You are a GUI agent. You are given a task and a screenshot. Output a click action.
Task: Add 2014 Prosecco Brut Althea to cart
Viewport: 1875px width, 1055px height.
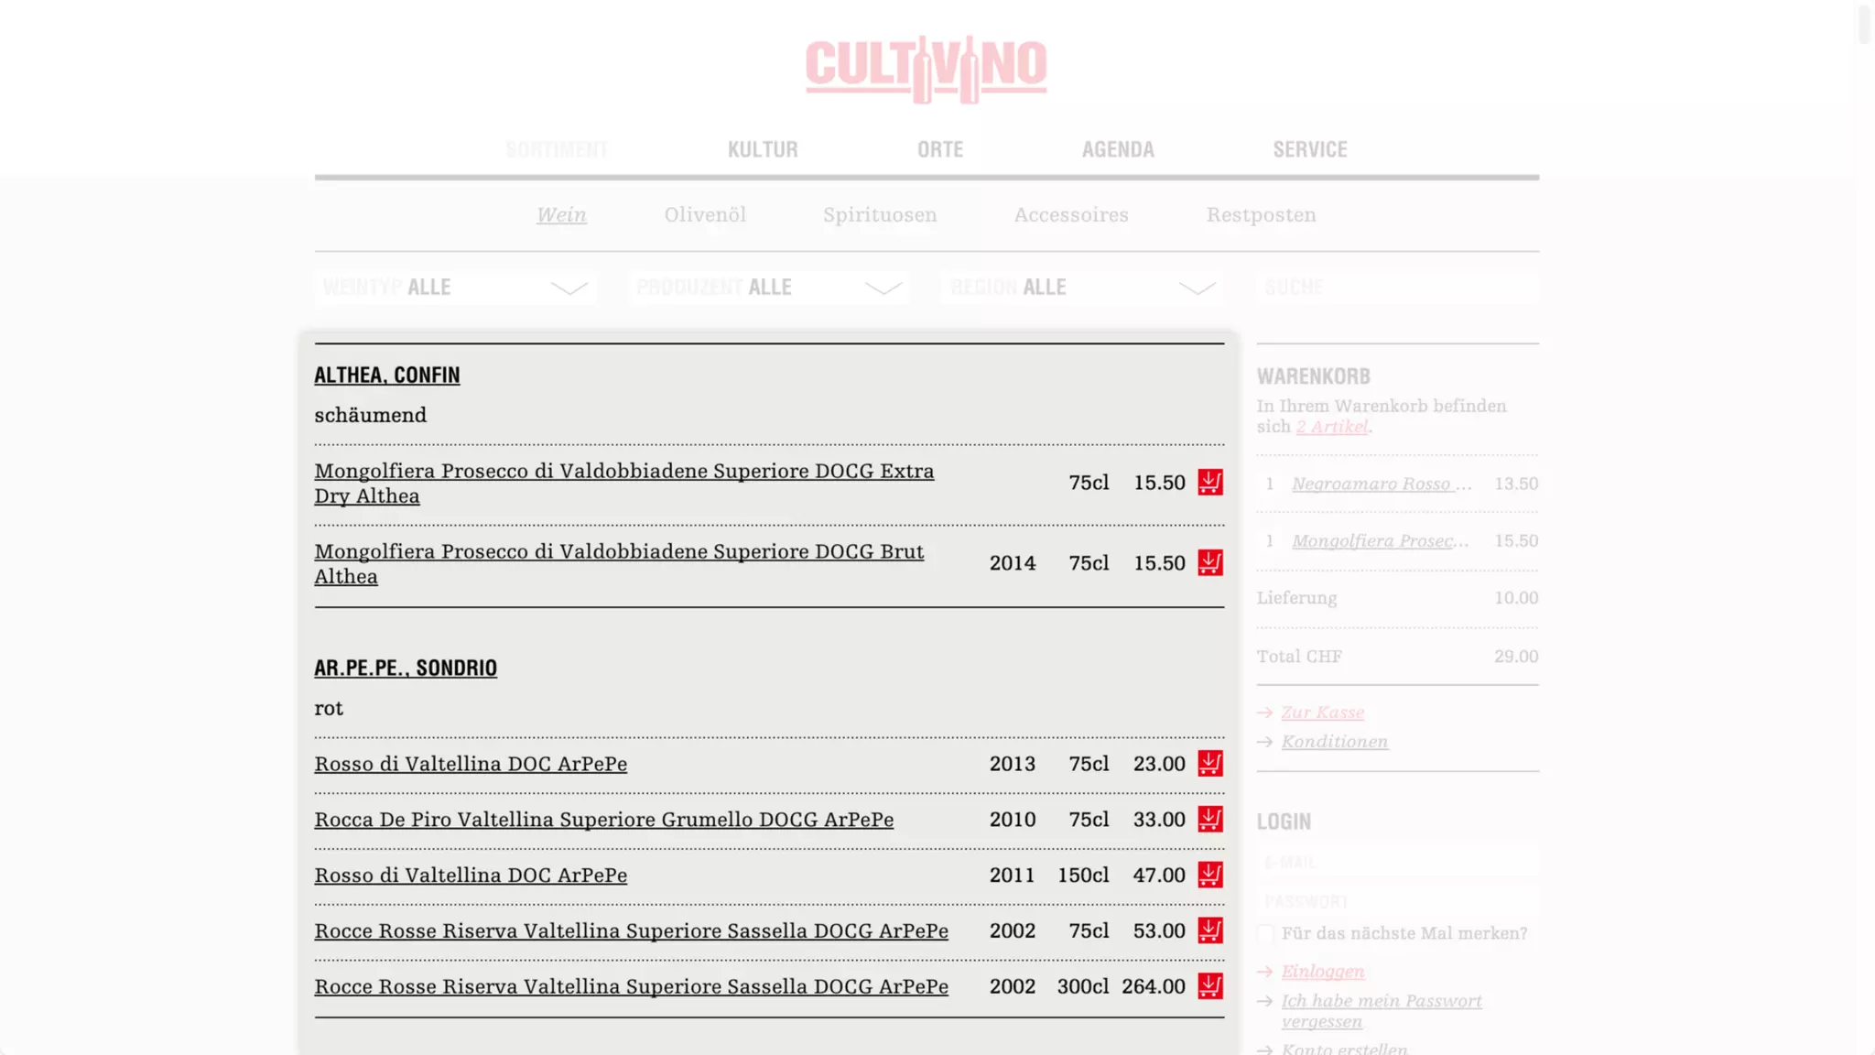pos(1210,562)
